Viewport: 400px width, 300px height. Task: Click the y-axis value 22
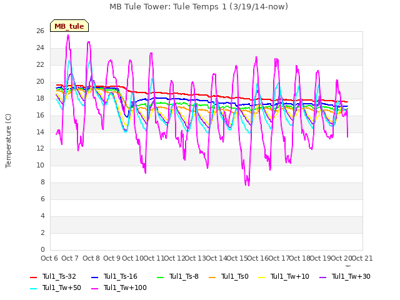[40, 65]
